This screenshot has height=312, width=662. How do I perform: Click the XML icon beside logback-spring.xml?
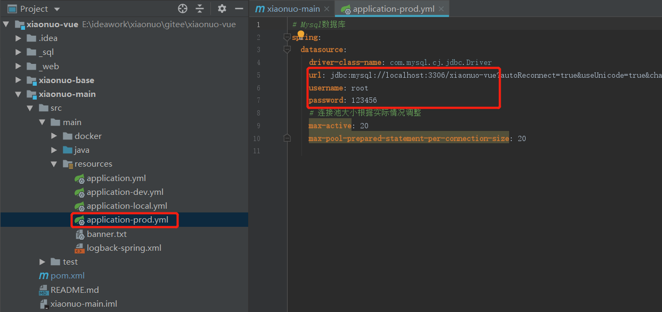coord(79,248)
